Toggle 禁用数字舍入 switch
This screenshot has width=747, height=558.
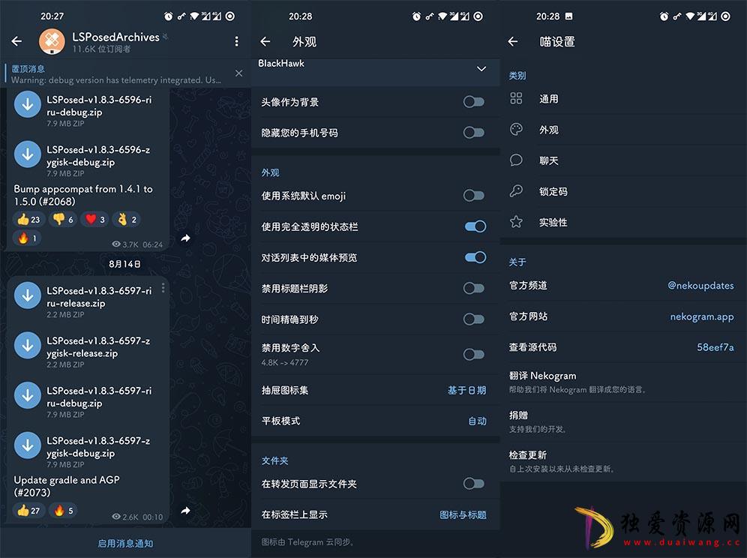tap(474, 354)
